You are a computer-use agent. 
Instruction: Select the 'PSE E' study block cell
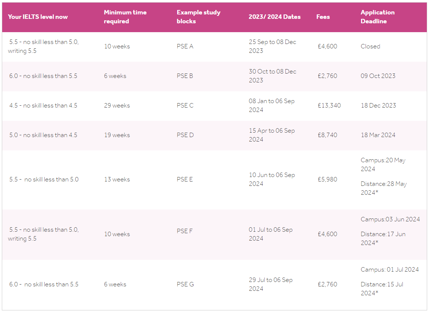(185, 179)
